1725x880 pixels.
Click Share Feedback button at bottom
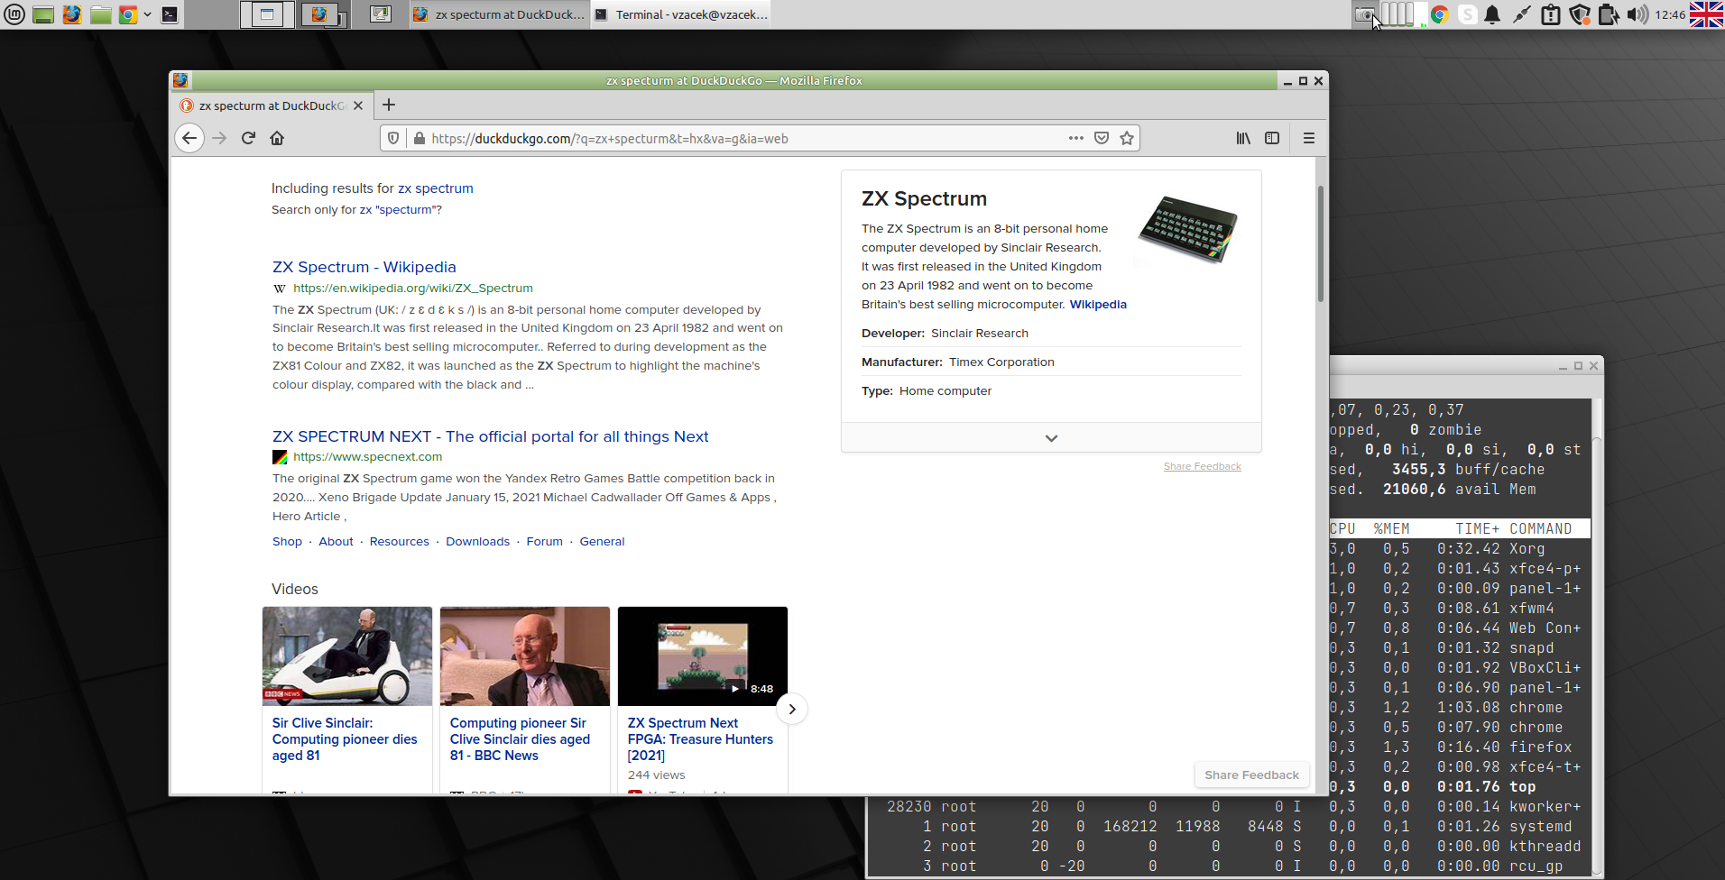[x=1251, y=775]
